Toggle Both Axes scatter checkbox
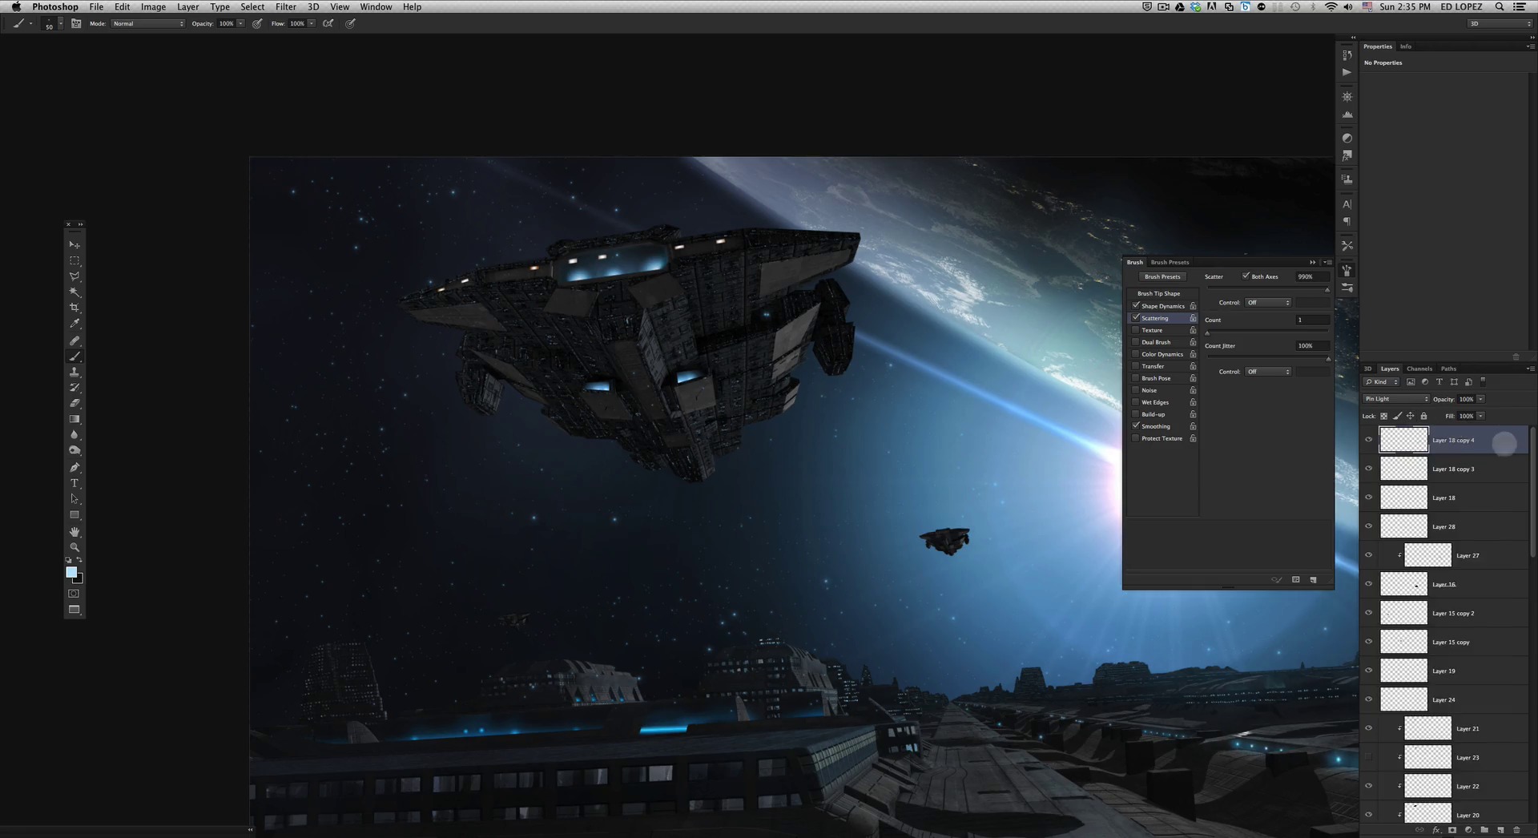 coord(1246,276)
